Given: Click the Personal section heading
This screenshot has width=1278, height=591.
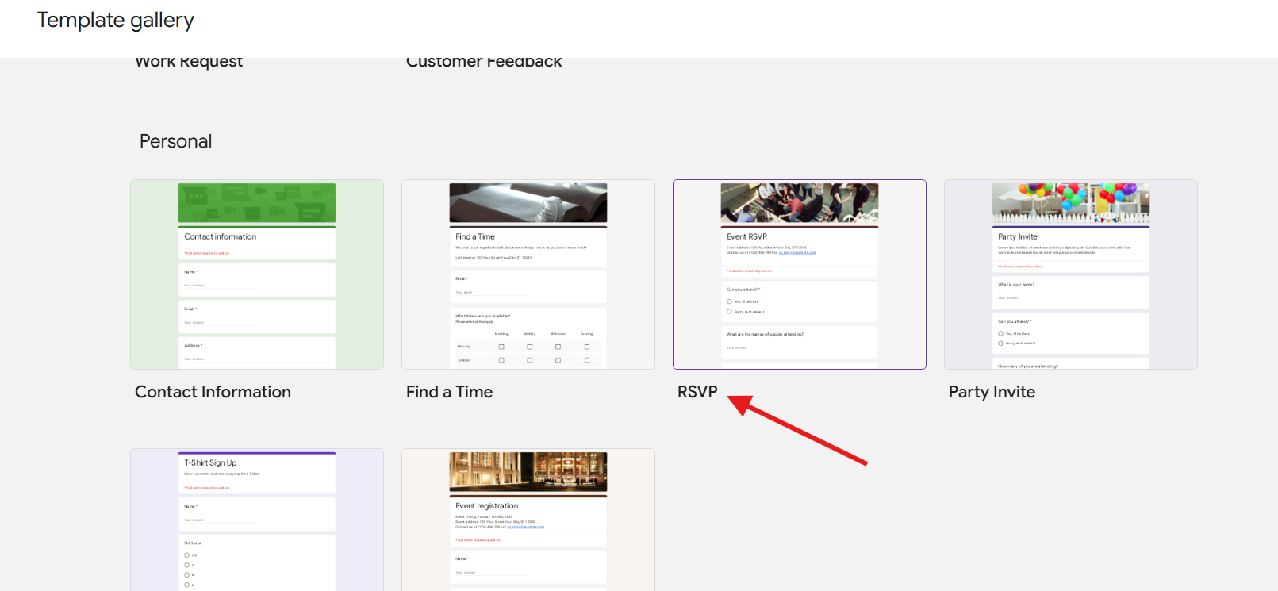Looking at the screenshot, I should [176, 141].
